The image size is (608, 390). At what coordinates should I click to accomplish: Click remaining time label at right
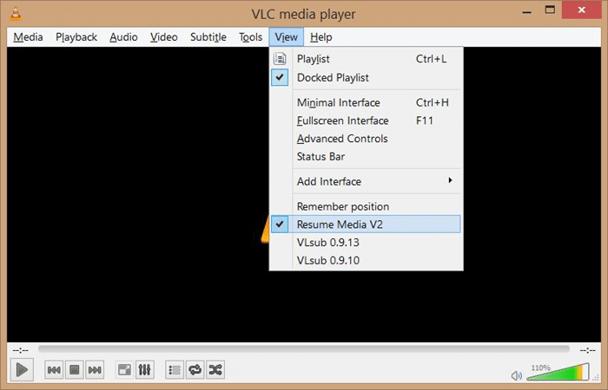click(587, 350)
